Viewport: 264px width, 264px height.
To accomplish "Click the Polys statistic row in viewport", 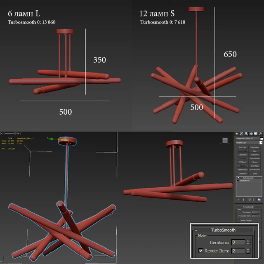I will [12, 141].
